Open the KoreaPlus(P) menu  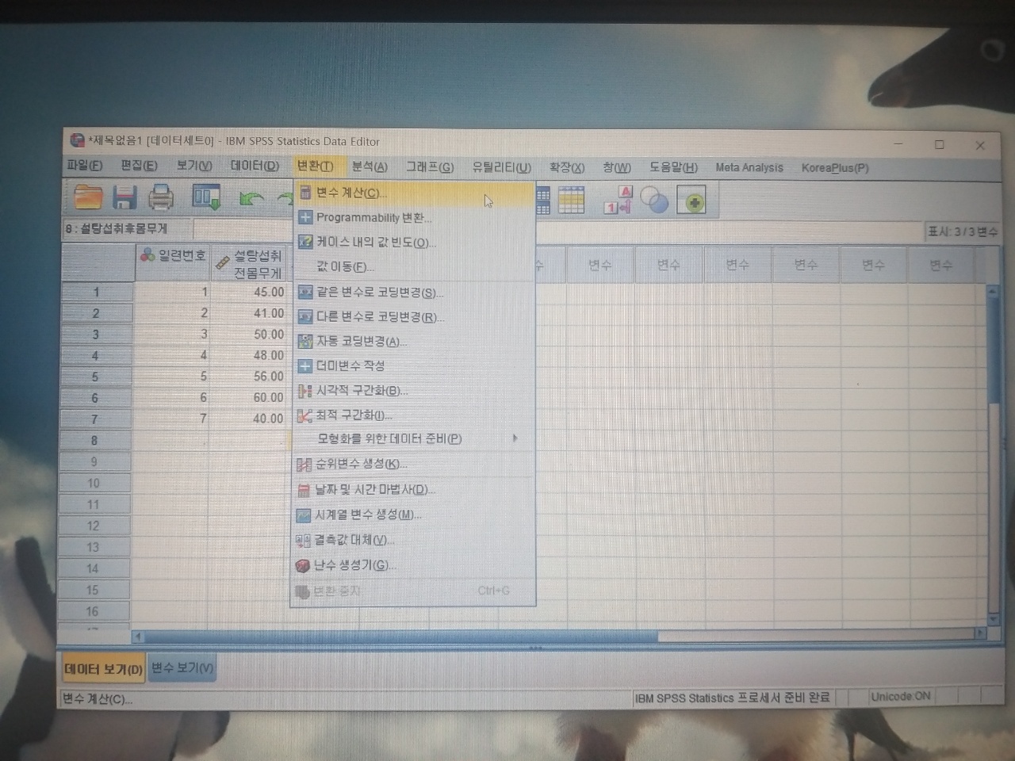click(x=835, y=167)
